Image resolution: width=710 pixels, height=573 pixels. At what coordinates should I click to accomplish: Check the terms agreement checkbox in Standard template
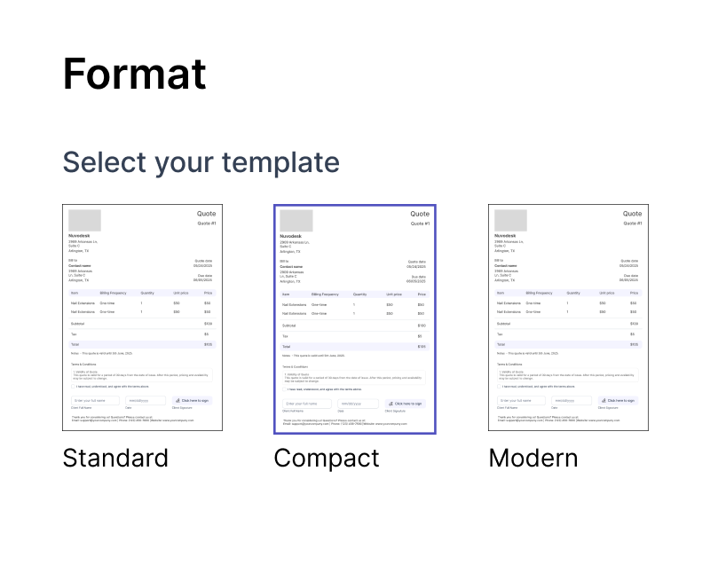(72, 386)
